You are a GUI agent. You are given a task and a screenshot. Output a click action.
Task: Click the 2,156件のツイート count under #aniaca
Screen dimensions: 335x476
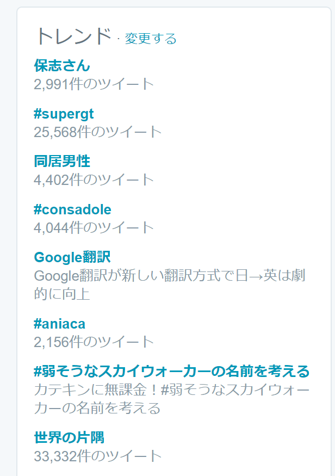pos(94,342)
